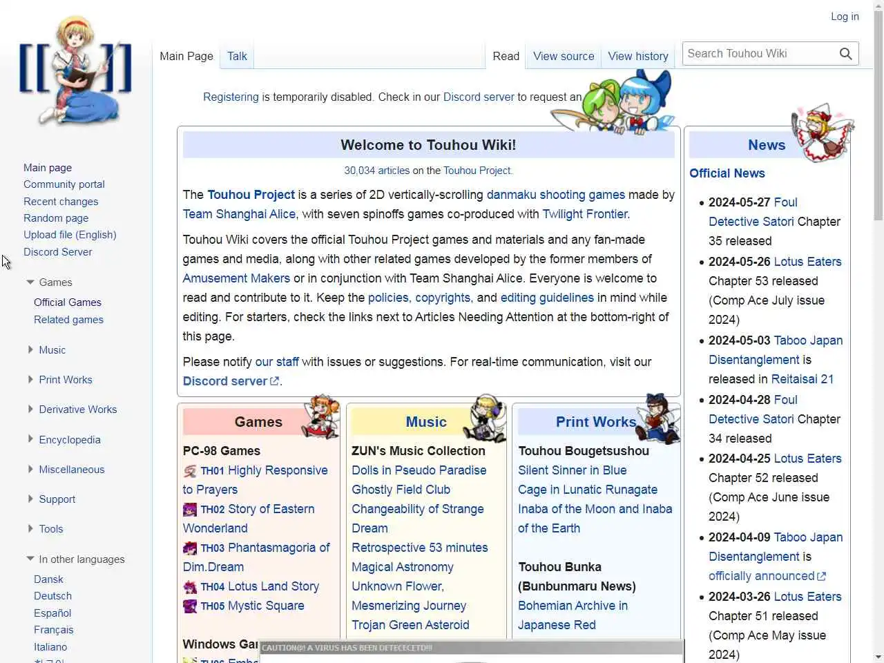Select the Read tab
Image resolution: width=884 pixels, height=663 pixels.
[x=506, y=56]
